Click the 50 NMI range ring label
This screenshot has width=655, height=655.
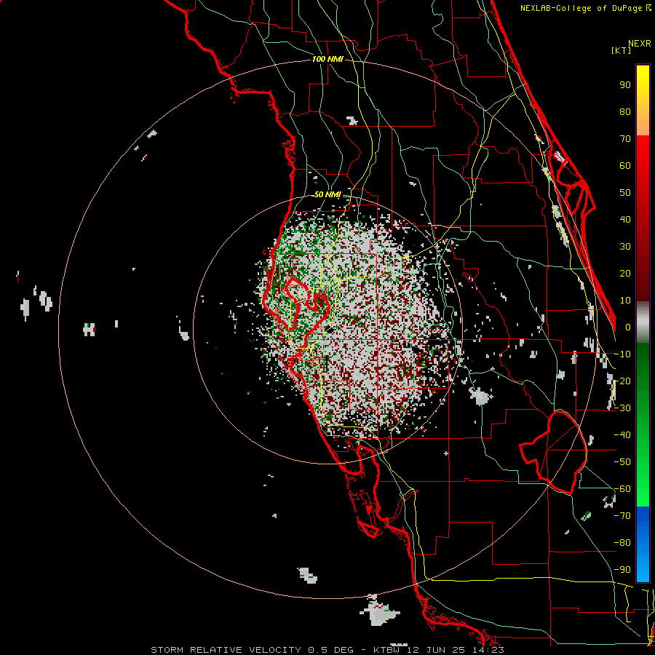pyautogui.click(x=327, y=194)
